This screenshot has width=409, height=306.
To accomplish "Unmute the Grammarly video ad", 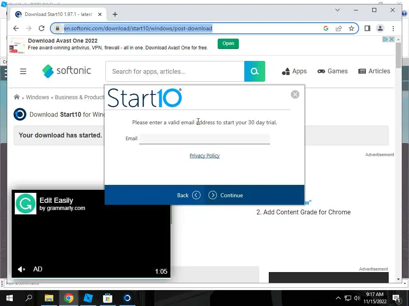I will coord(22,269).
